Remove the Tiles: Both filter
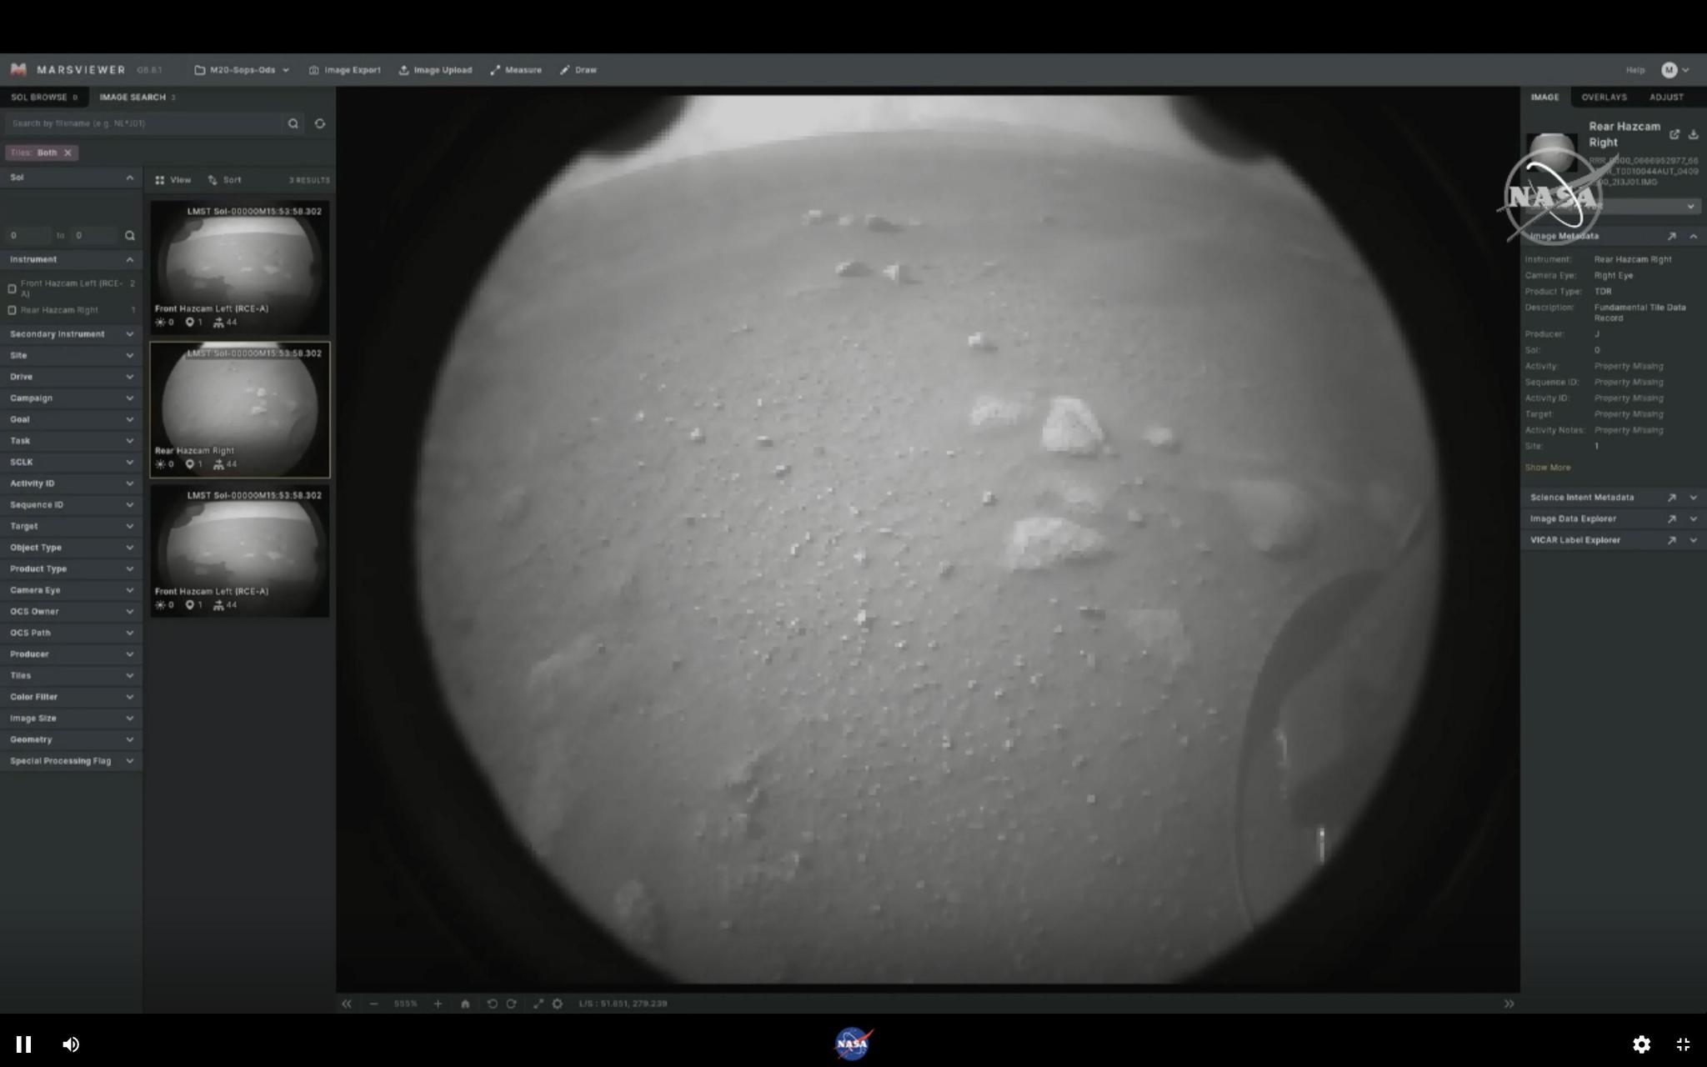The height and width of the screenshot is (1067, 1707). [x=68, y=153]
